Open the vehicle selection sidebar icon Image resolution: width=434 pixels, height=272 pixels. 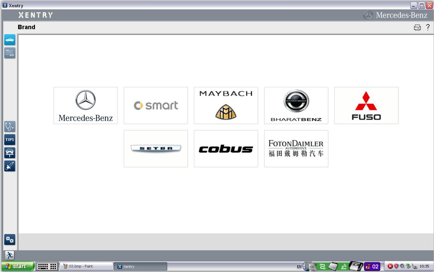10,40
